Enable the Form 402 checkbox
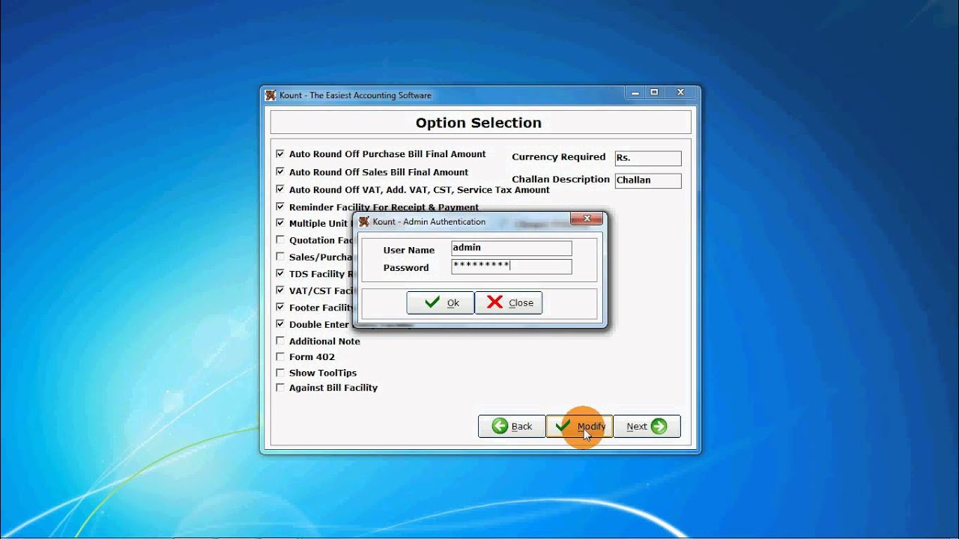 pyautogui.click(x=280, y=356)
